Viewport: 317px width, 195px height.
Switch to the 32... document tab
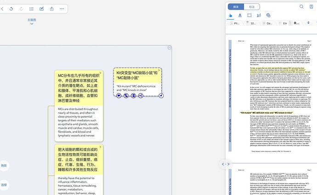click(251, 23)
